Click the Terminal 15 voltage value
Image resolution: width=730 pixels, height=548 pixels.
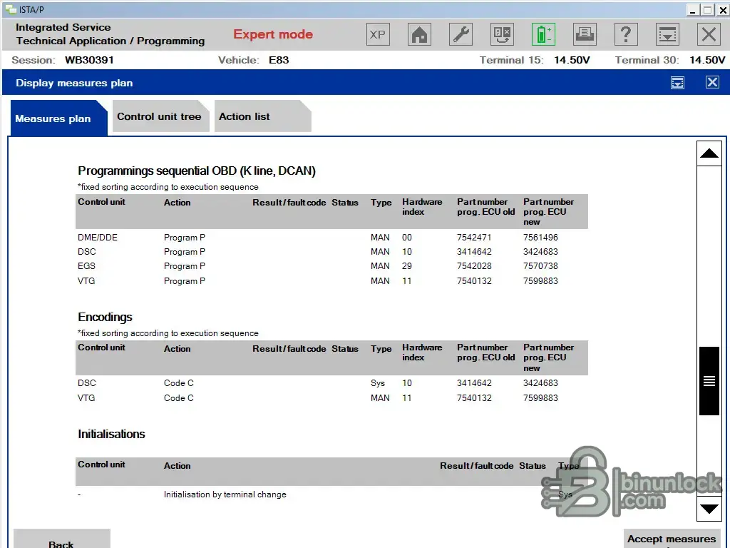click(572, 60)
